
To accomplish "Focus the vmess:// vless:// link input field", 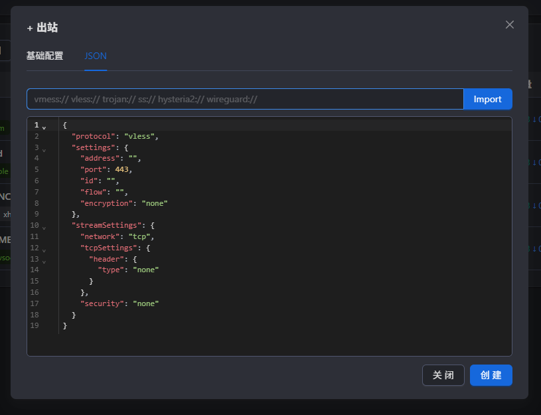I will click(246, 99).
